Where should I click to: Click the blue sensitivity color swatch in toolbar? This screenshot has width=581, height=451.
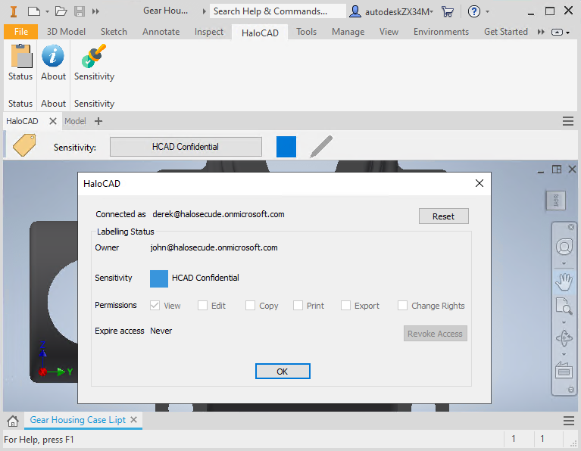coord(286,147)
